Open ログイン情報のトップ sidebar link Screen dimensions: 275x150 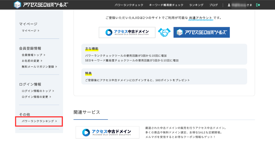click(x=36, y=91)
